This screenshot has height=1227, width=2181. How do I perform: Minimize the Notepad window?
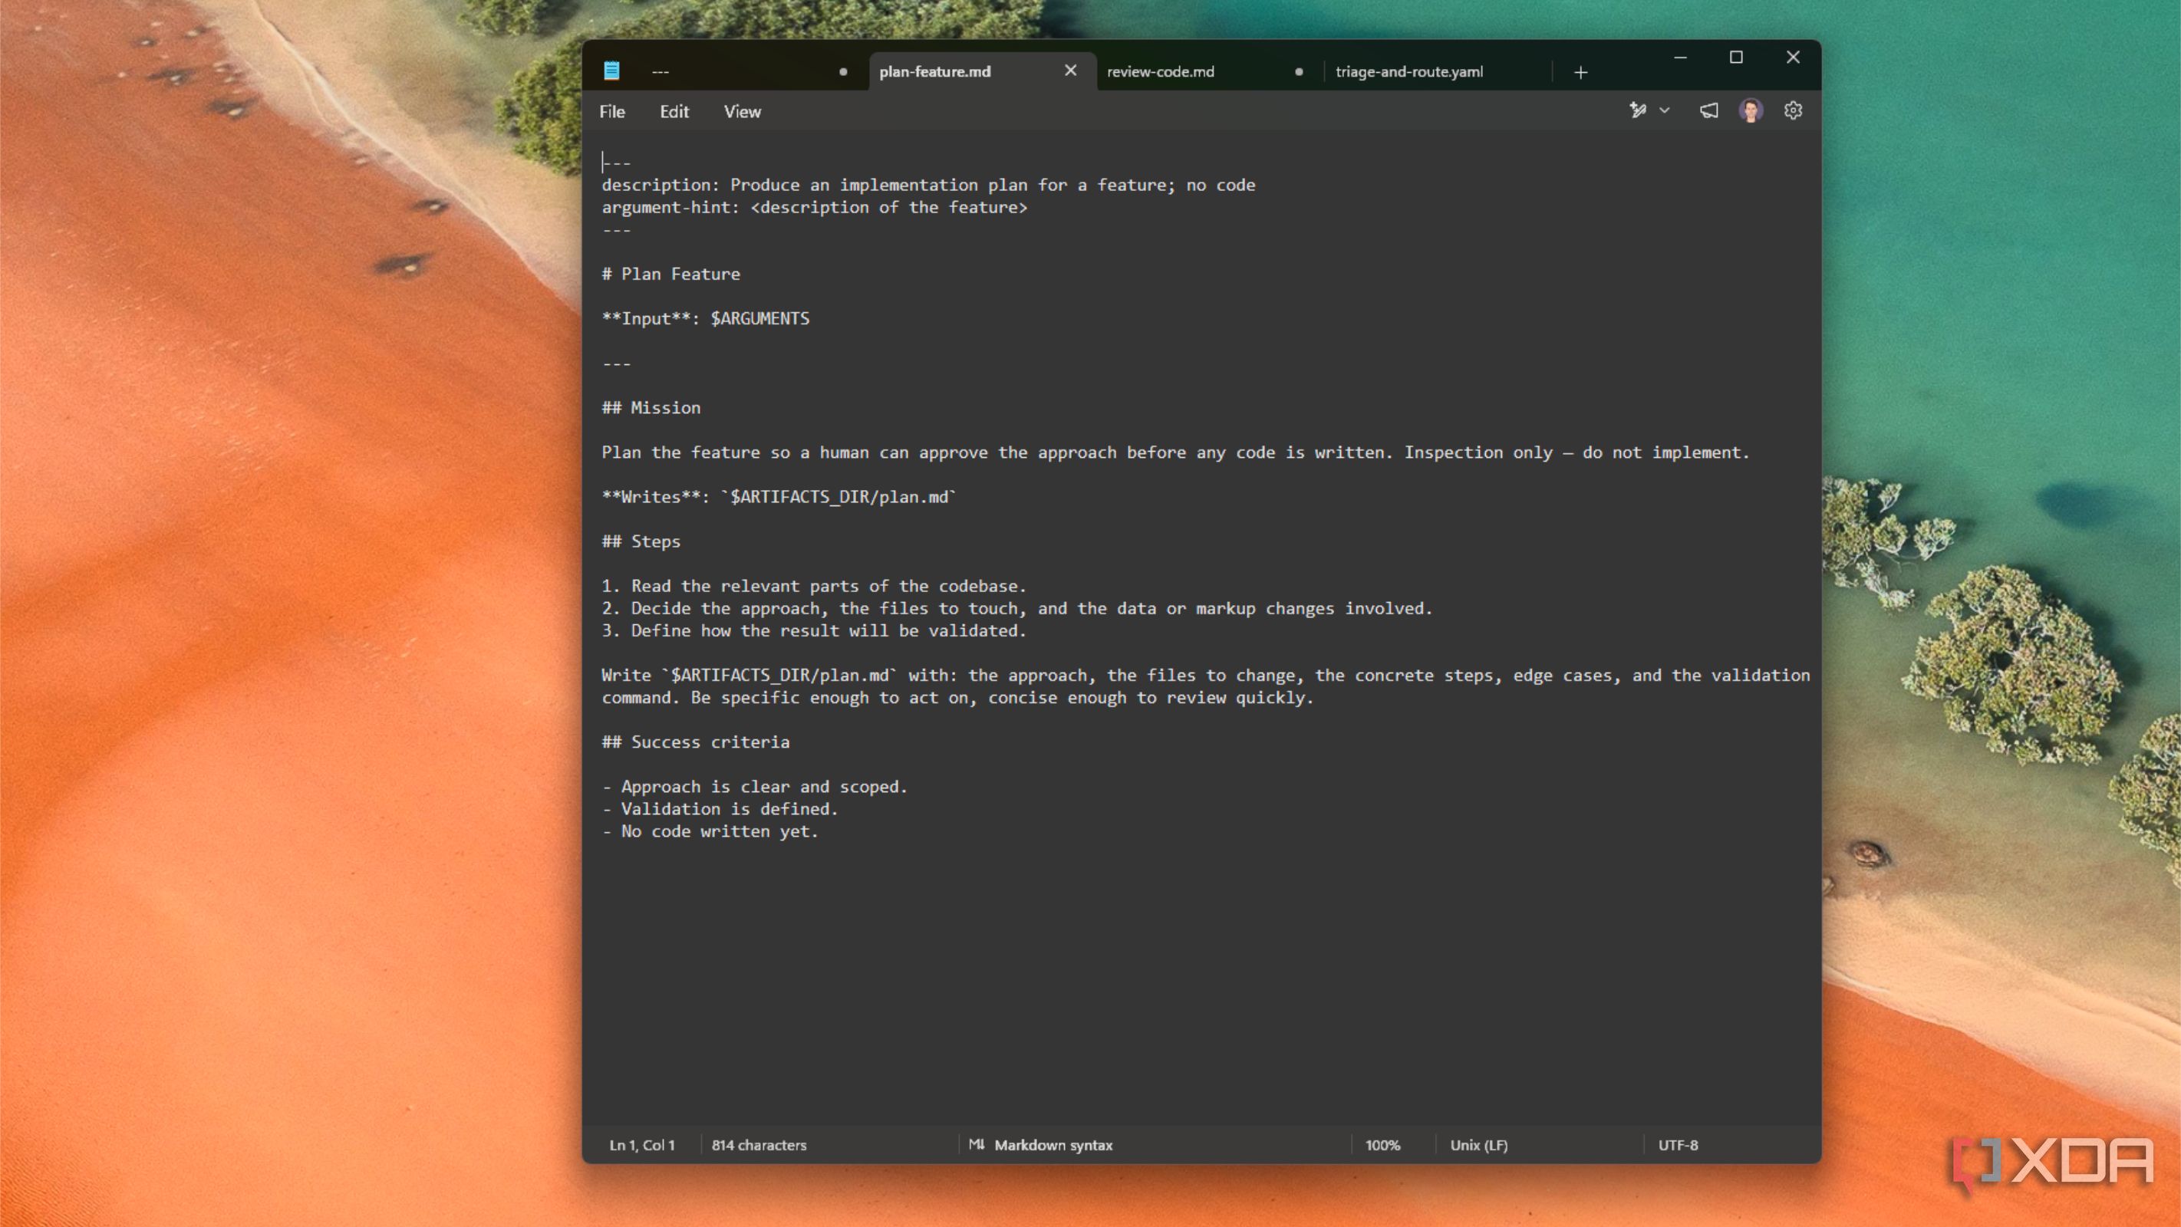coord(1680,57)
